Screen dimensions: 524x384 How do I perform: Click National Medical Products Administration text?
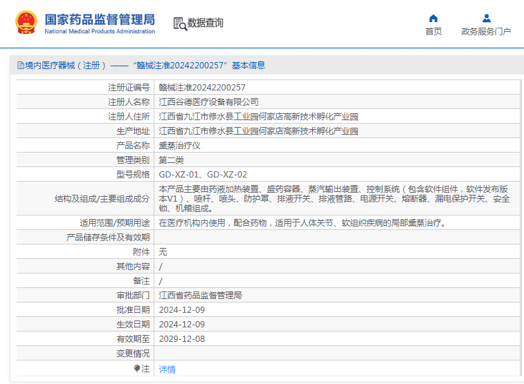click(x=100, y=31)
